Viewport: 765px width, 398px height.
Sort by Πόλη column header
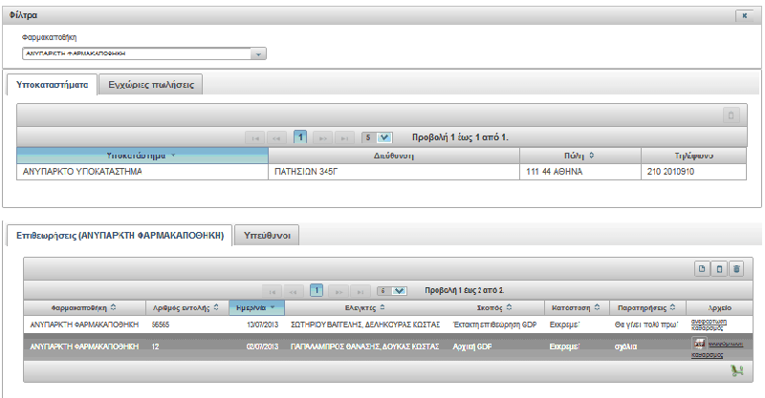[579, 156]
